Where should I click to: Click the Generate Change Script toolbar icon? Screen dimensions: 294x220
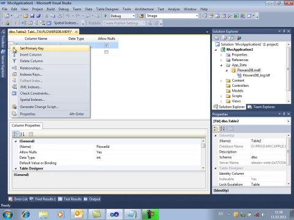pyautogui.click(x=7, y=23)
